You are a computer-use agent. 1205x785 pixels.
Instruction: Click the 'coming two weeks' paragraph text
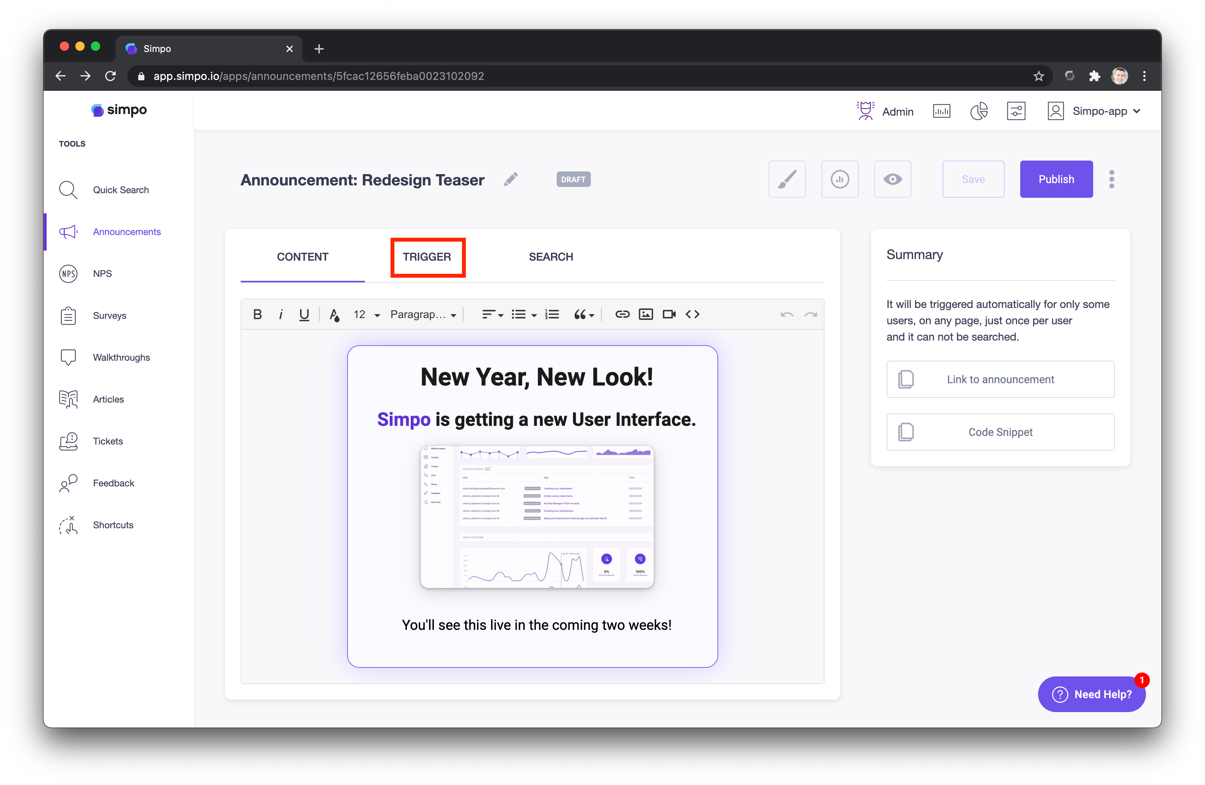pyautogui.click(x=537, y=625)
